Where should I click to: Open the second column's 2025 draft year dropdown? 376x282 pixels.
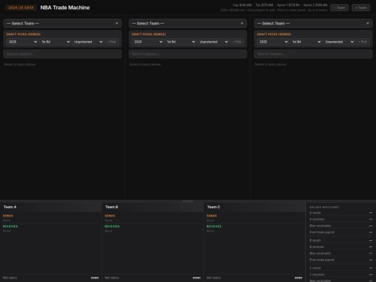point(148,42)
